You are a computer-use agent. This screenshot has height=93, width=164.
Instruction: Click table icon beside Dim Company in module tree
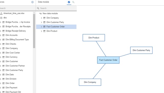44,18
